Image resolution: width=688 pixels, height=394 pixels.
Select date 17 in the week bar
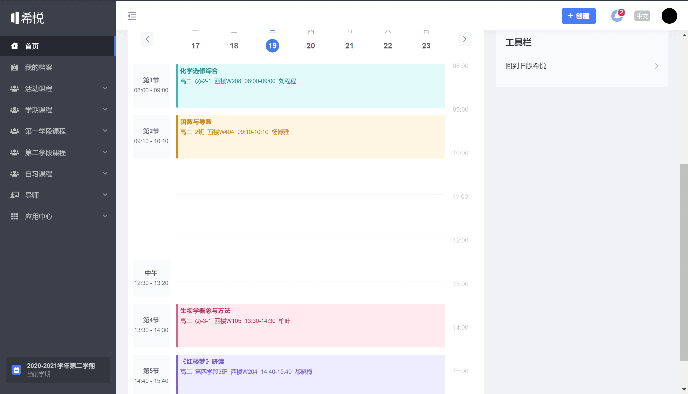[195, 46]
